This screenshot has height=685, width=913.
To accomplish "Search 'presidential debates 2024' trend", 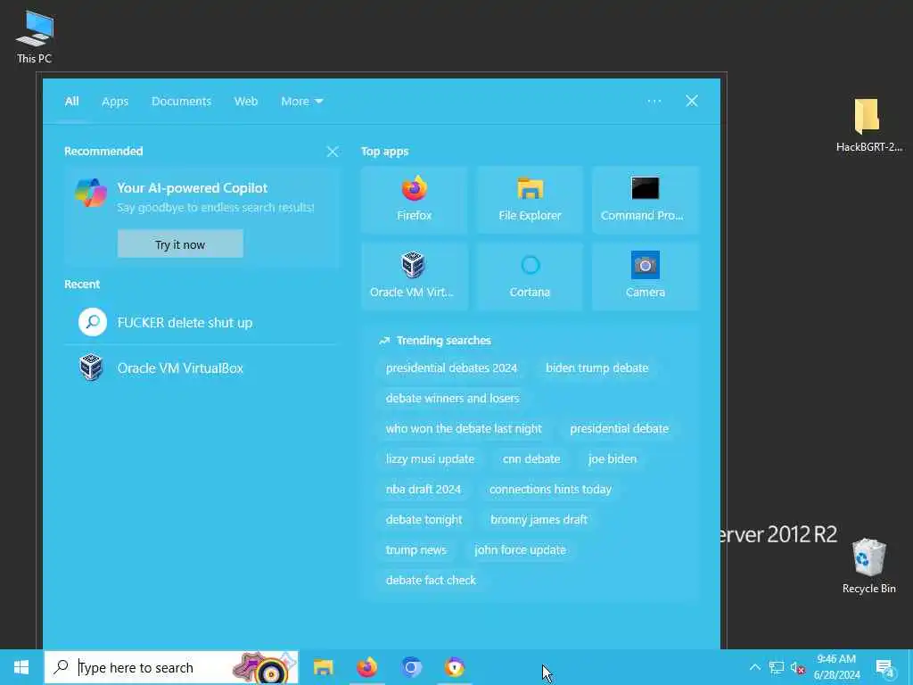I will [451, 368].
